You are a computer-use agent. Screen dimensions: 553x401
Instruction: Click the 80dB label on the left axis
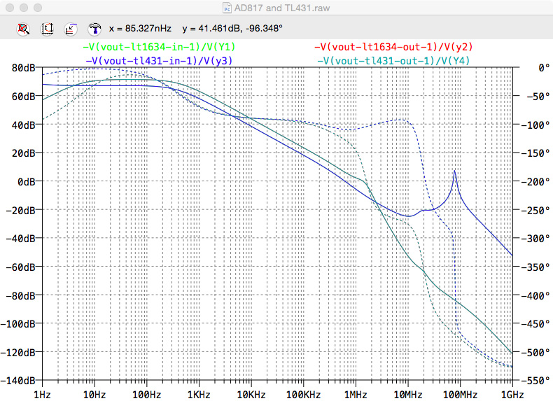pyautogui.click(x=24, y=68)
